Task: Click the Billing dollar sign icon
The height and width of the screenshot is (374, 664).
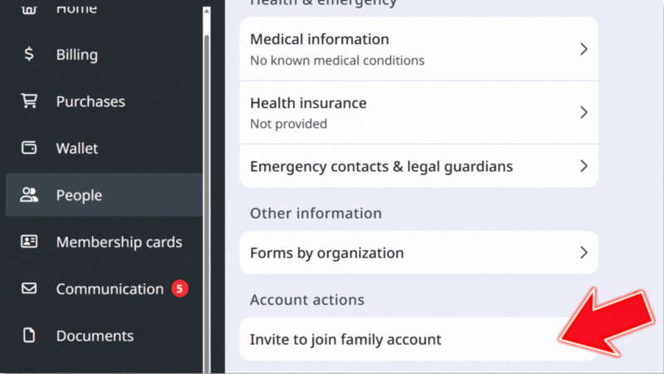Action: coord(29,55)
